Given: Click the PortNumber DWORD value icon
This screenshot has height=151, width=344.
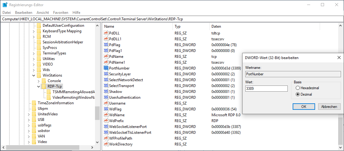Looking at the screenshot, I should [x=106, y=68].
